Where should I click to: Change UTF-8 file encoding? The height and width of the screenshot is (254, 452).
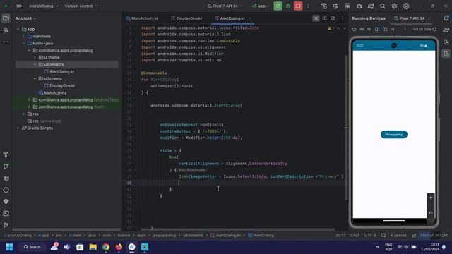(370, 235)
